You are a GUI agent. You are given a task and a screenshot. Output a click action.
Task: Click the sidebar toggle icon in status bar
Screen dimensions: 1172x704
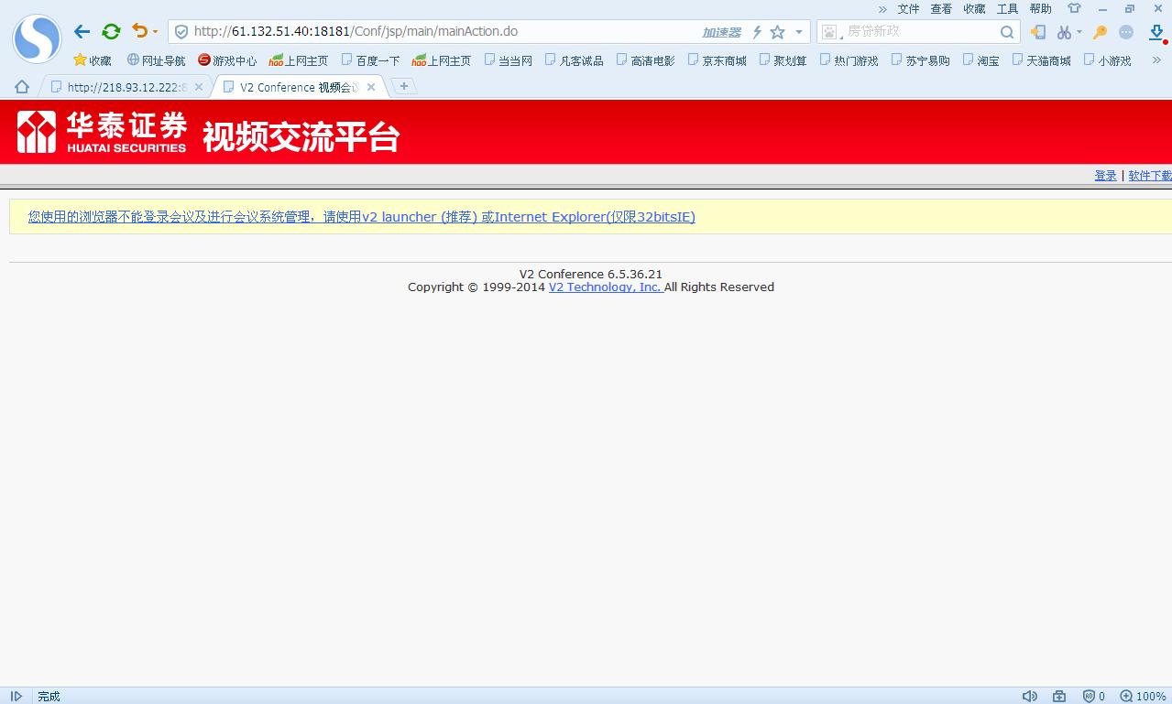click(x=16, y=696)
